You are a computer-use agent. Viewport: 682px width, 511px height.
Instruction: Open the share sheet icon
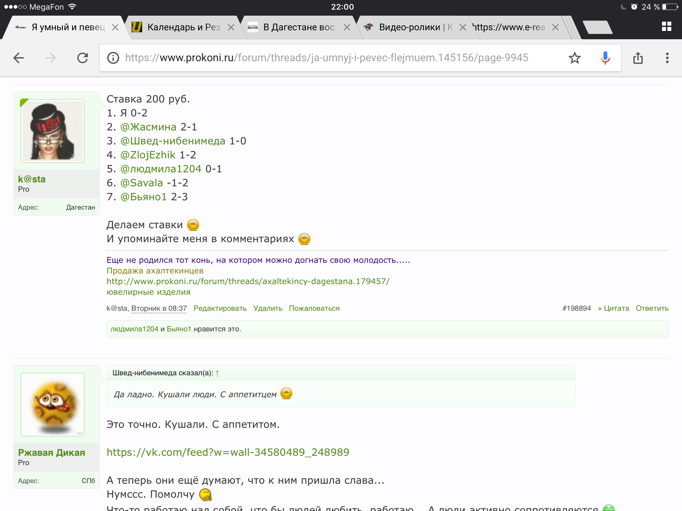638,58
